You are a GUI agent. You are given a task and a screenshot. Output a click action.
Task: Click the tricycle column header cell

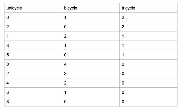click(x=148, y=8)
